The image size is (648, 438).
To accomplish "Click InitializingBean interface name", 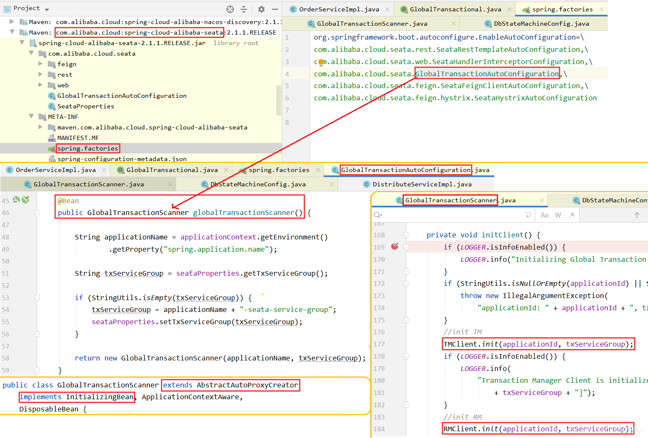I will [100, 397].
